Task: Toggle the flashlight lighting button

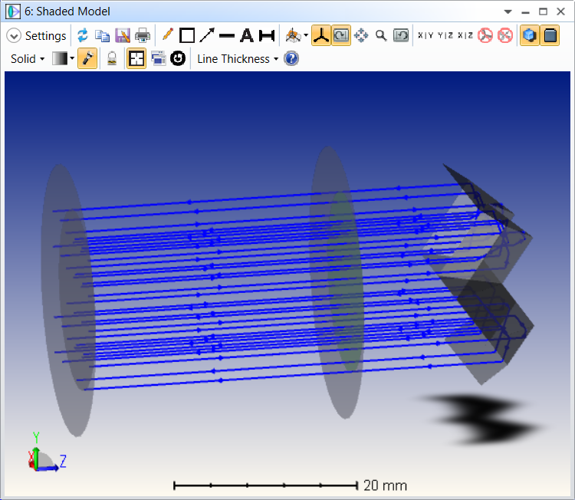Action: coord(87,58)
